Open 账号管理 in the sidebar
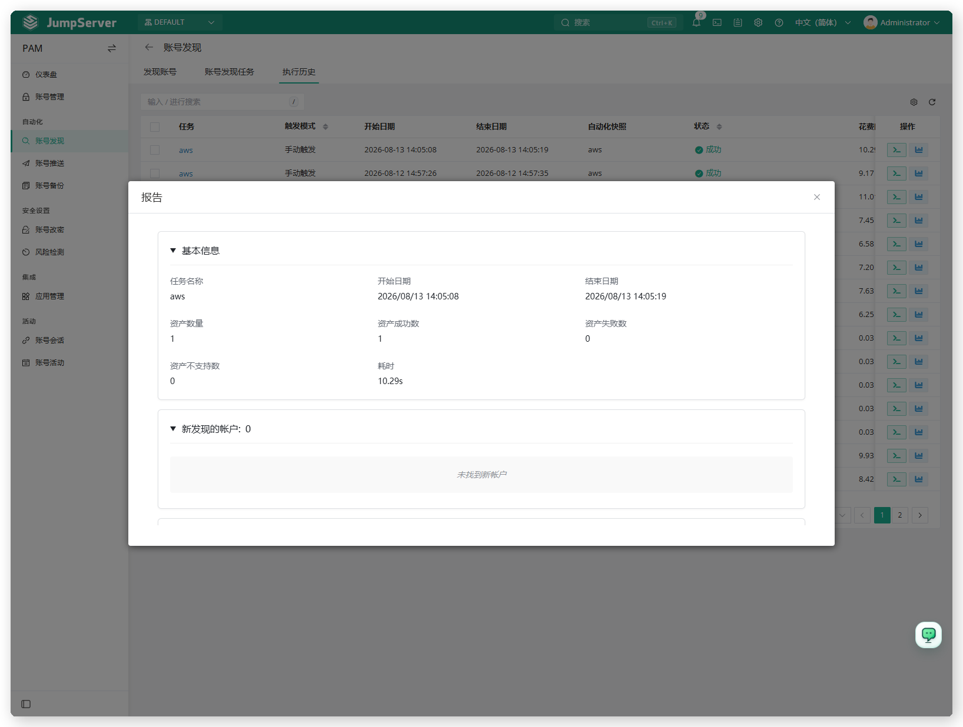Viewport: 963px width, 727px height. tap(69, 97)
